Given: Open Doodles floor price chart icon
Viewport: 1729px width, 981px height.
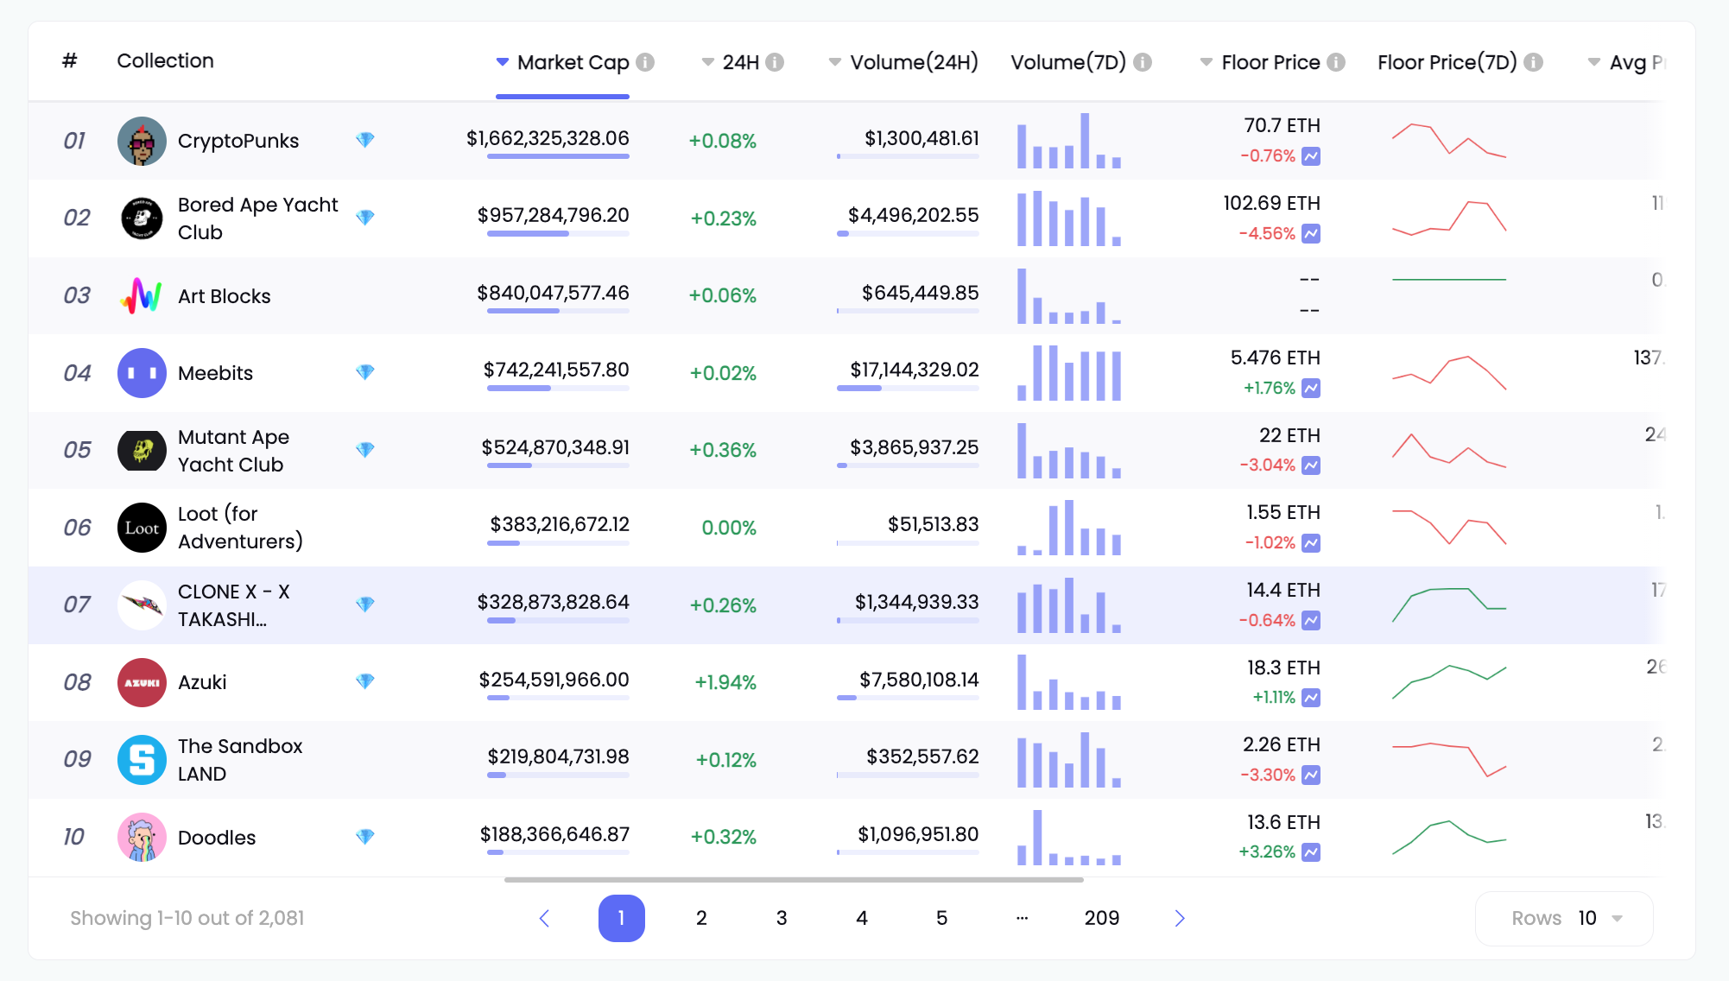Looking at the screenshot, I should click(1311, 852).
